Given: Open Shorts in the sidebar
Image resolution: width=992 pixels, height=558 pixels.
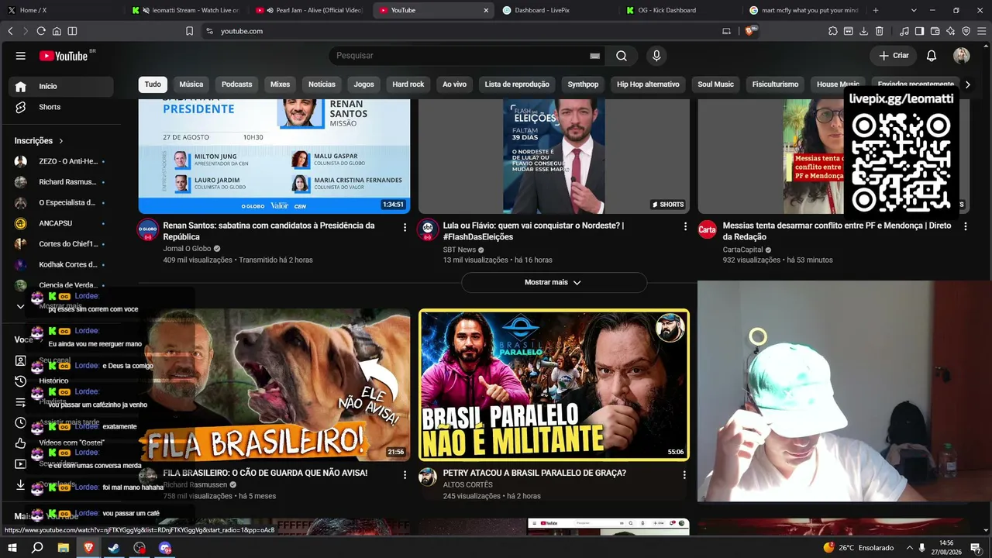Looking at the screenshot, I should pos(61,107).
